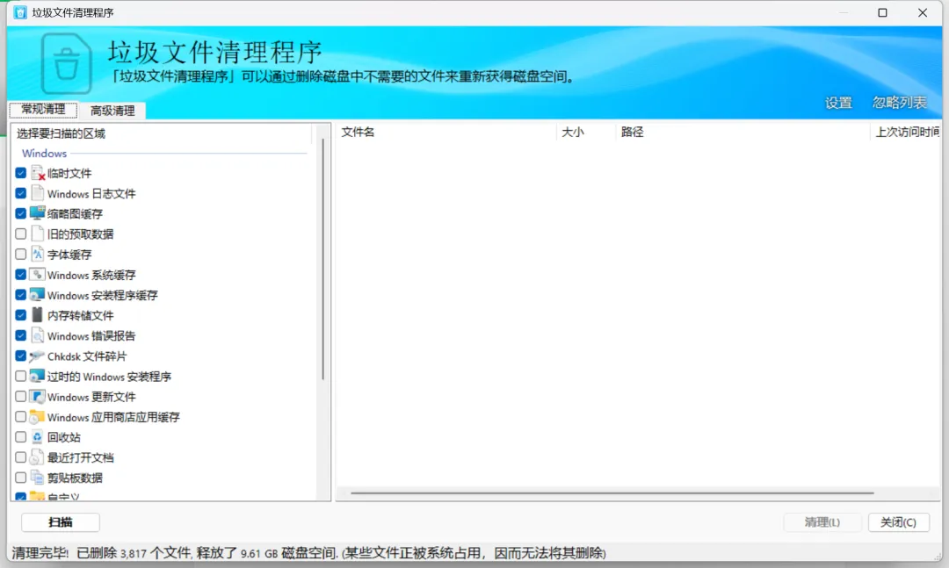Click the 选择要扫描的区域 heading
Image resolution: width=949 pixels, height=568 pixels.
pyautogui.click(x=62, y=133)
